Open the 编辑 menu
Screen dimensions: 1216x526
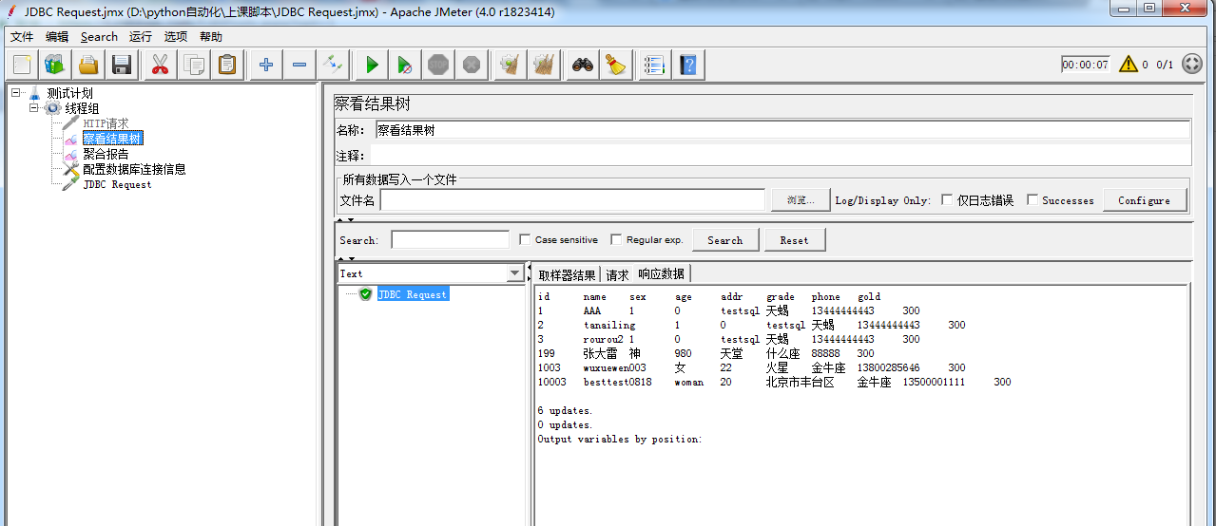[57, 37]
